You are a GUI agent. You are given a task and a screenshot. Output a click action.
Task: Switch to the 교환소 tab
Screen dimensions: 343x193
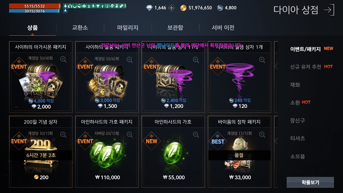[x=80, y=28]
